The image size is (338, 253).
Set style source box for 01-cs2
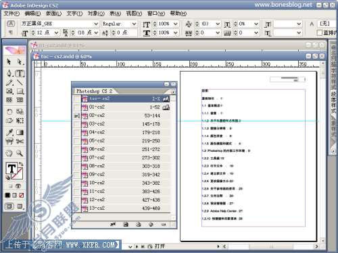tap(77, 107)
